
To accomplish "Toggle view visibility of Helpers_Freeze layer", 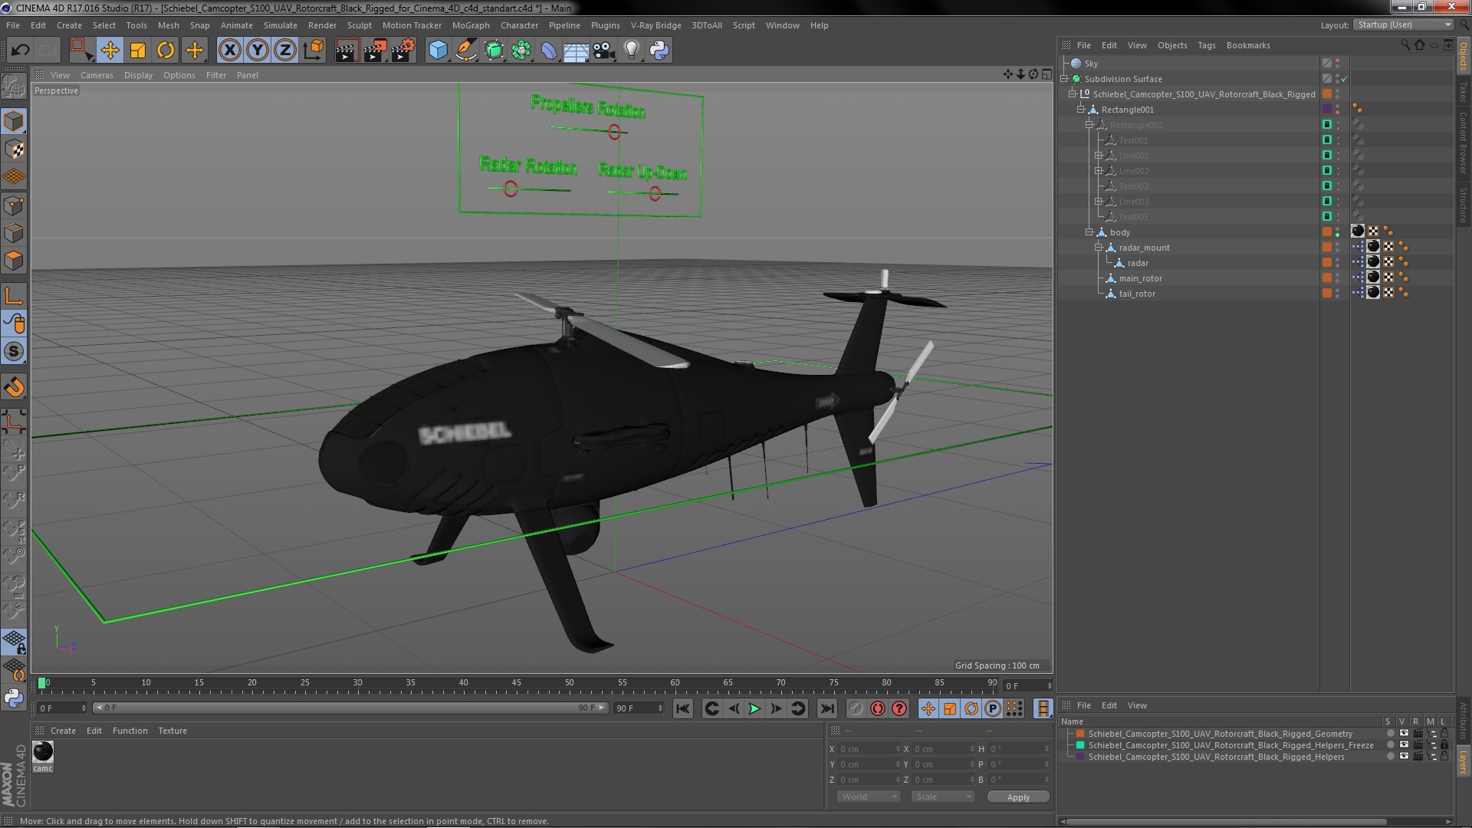I will coord(1404,745).
